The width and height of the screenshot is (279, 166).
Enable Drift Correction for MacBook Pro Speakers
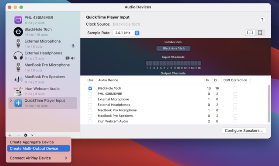click(x=235, y=116)
